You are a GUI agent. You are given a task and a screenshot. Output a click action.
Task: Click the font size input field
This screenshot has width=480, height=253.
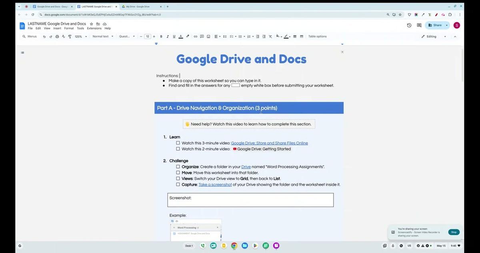(148, 36)
